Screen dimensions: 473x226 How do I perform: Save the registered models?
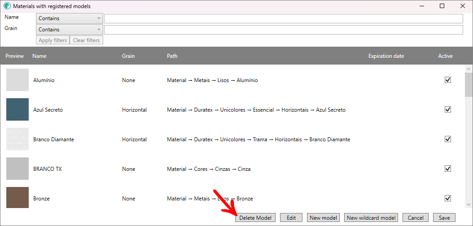(444, 217)
